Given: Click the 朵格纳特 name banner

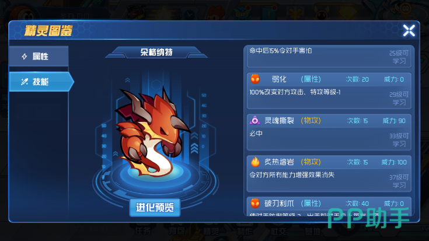Looking at the screenshot, I should pyautogui.click(x=156, y=53).
